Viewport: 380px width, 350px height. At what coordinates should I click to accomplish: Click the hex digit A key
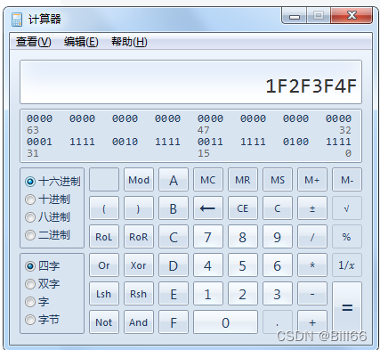(174, 180)
